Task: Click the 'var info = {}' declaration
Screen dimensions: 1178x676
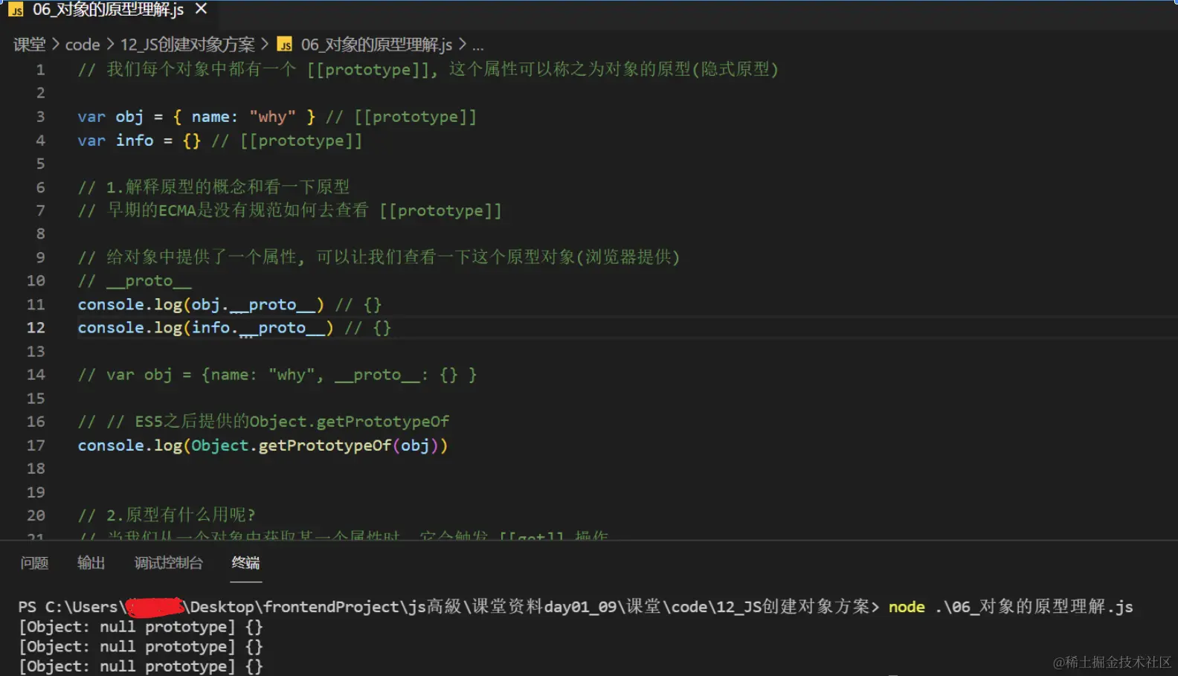Action: 139,141
